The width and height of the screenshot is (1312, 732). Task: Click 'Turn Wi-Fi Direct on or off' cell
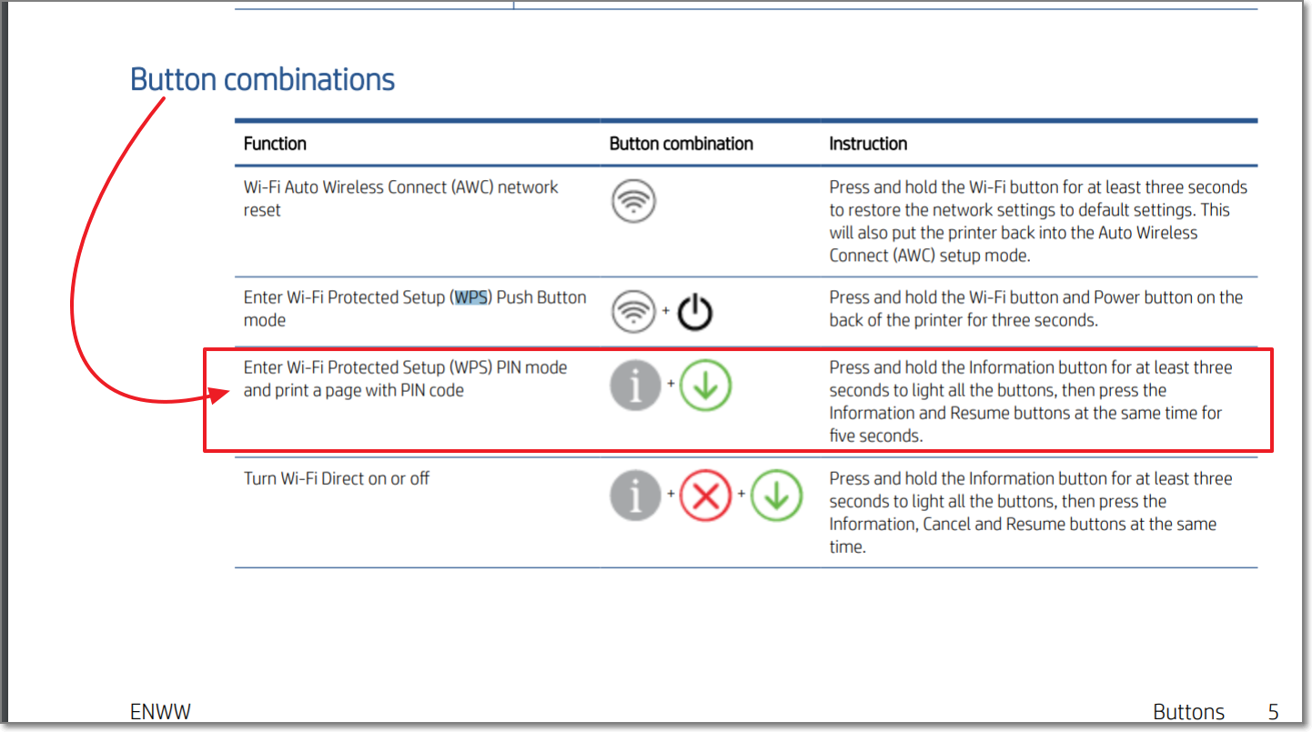pos(337,478)
